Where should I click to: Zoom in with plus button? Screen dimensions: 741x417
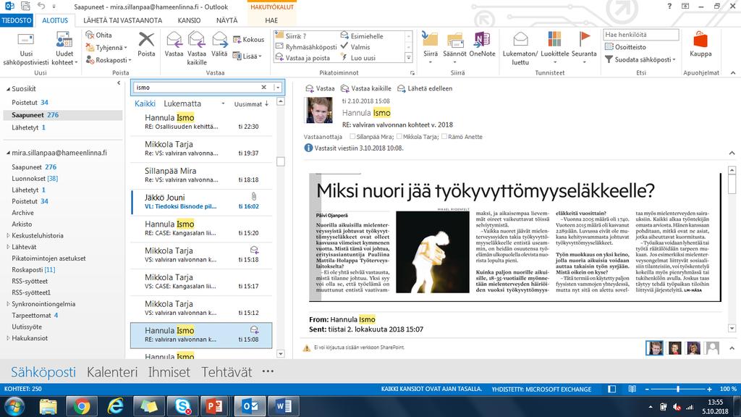click(709, 389)
